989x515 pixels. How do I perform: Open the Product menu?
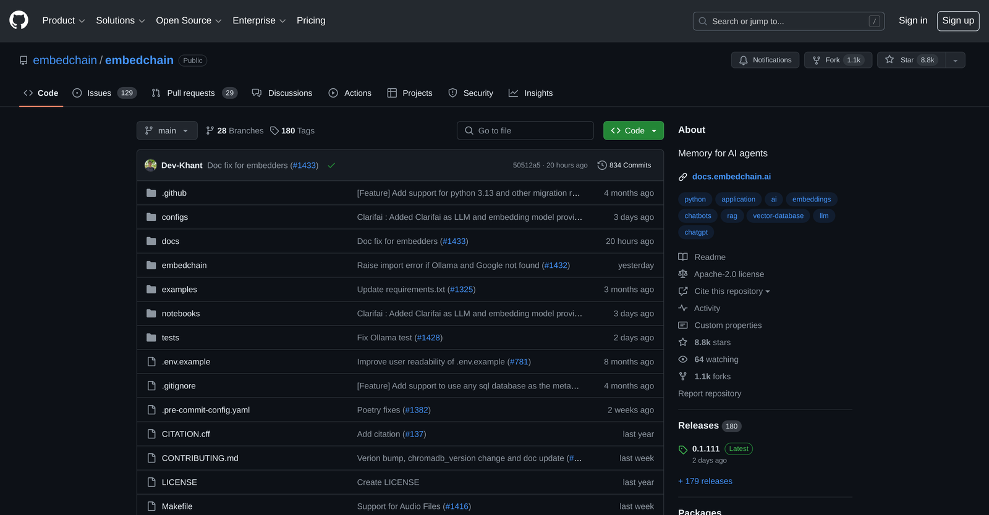pos(64,20)
